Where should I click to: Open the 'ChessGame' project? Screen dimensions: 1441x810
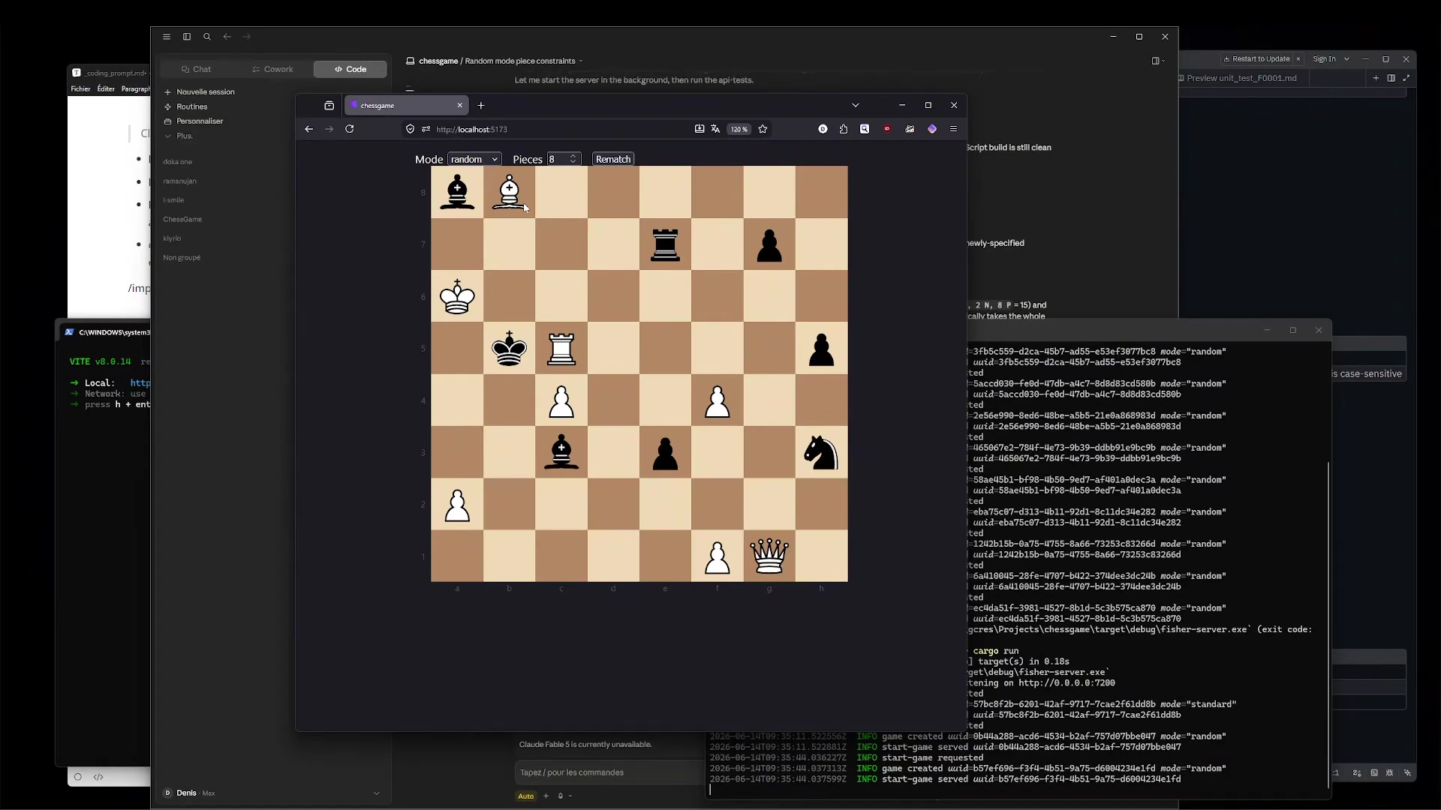coord(182,220)
